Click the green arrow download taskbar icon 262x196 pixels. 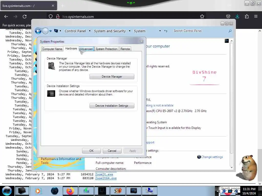tap(86, 191)
